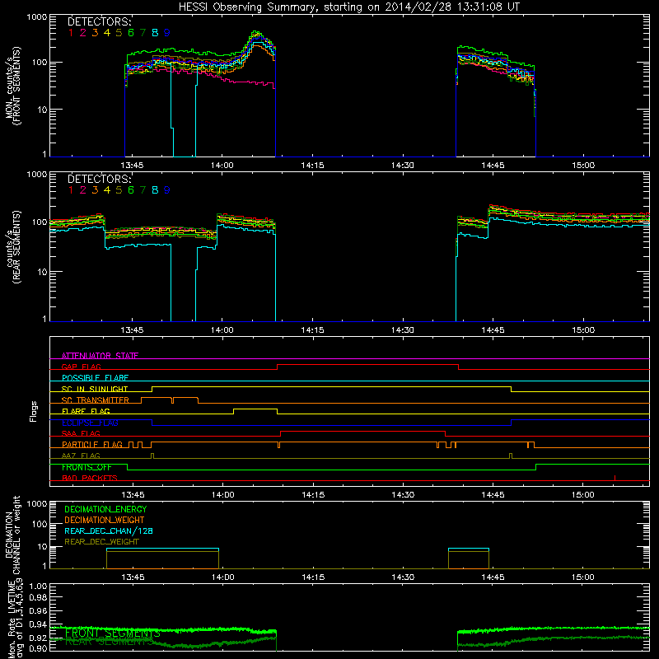Click the vertical Flags axis label
The height and width of the screenshot is (659, 659).
[34, 411]
